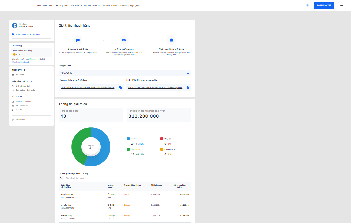Click the message icon above Chia sẻ mã giới thiệu
351x223 pixels.
click(x=78, y=40)
